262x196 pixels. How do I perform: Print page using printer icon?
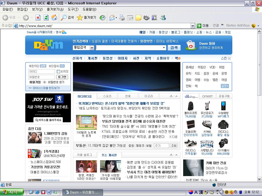pyautogui.click(x=122, y=18)
